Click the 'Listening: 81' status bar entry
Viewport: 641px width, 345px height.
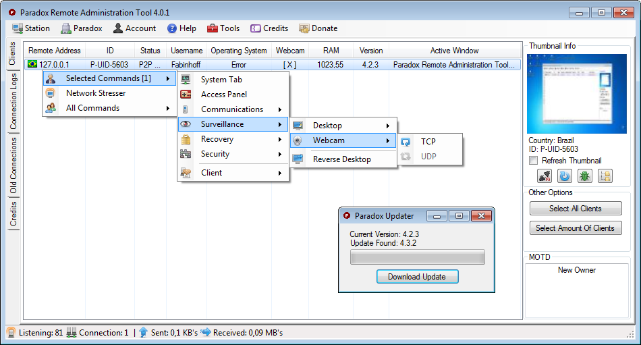click(x=41, y=332)
